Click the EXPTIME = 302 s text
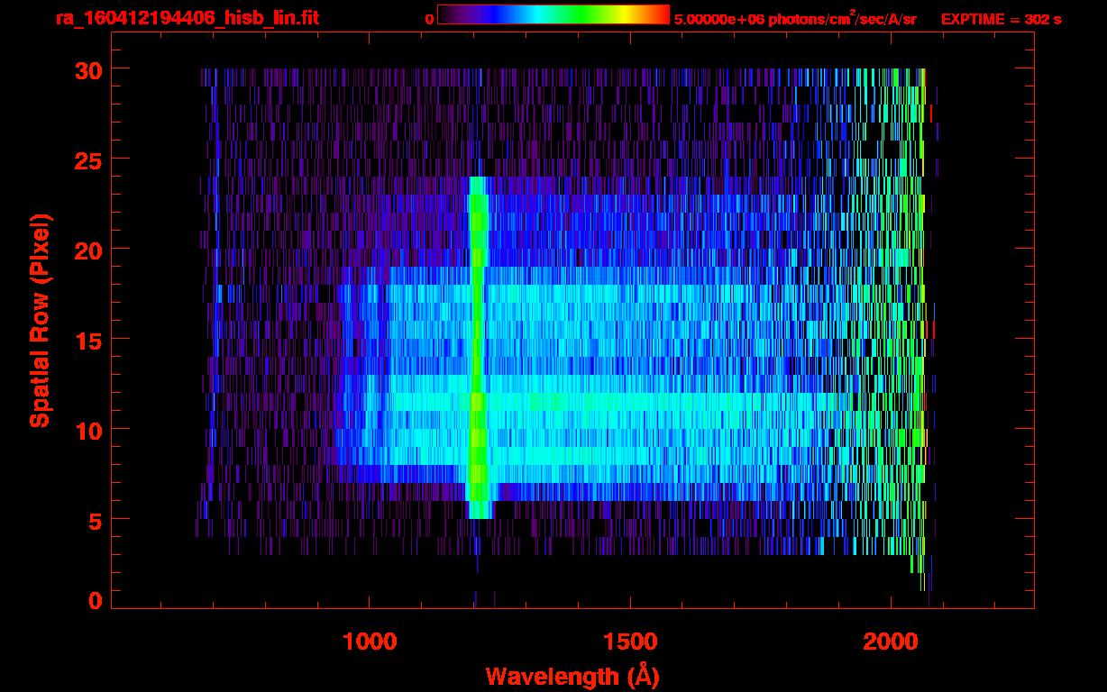Screen dimensions: 1107x692 click(1001, 19)
